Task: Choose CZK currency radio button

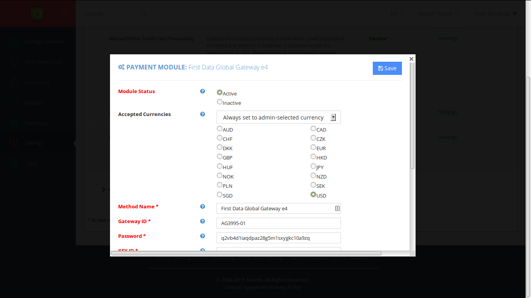Action: click(x=313, y=138)
